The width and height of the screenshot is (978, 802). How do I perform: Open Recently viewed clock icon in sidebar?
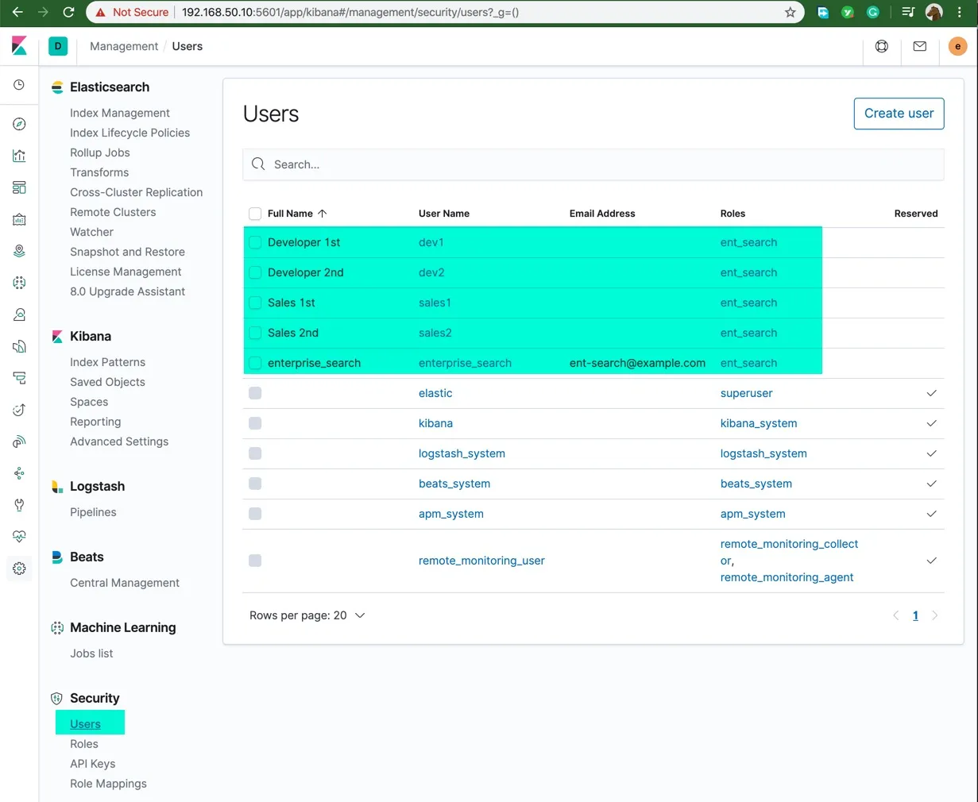19,85
